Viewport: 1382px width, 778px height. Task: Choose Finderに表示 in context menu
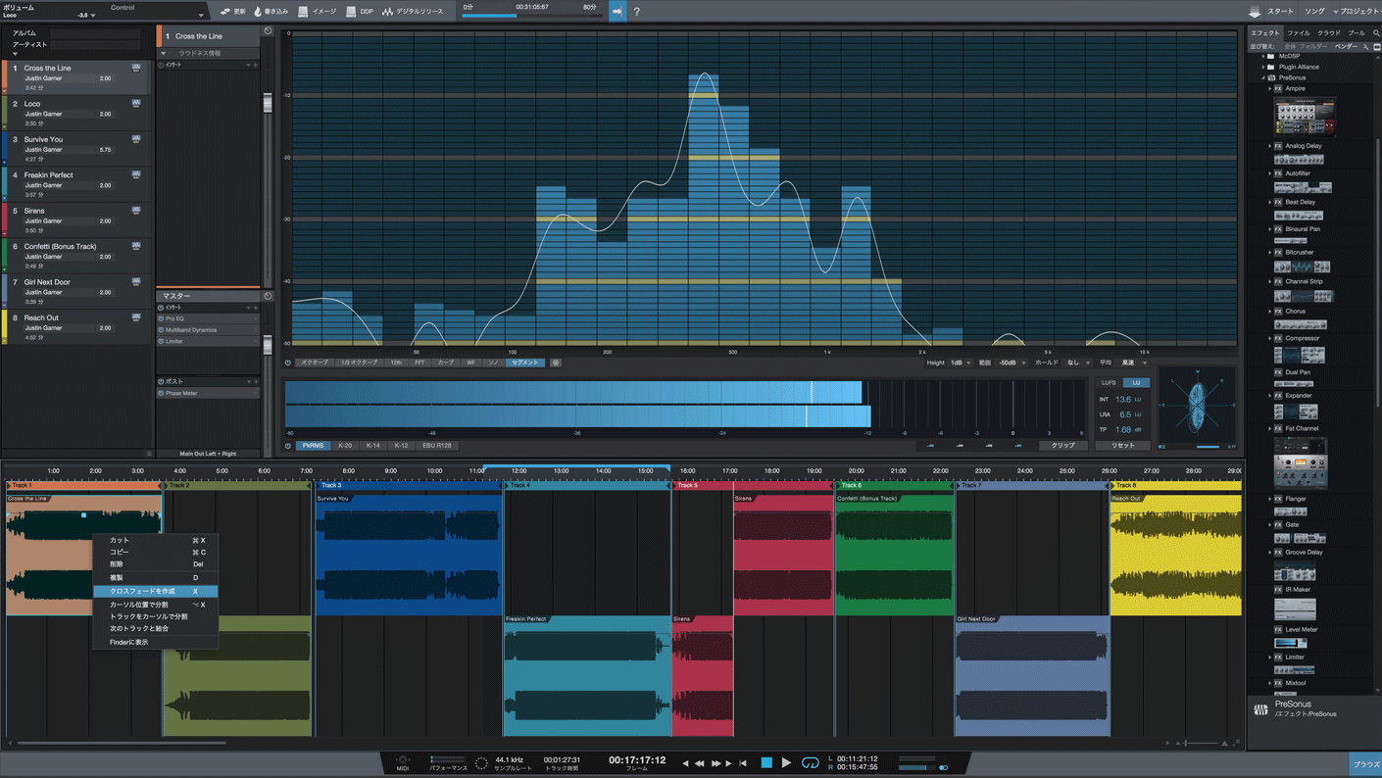155,642
